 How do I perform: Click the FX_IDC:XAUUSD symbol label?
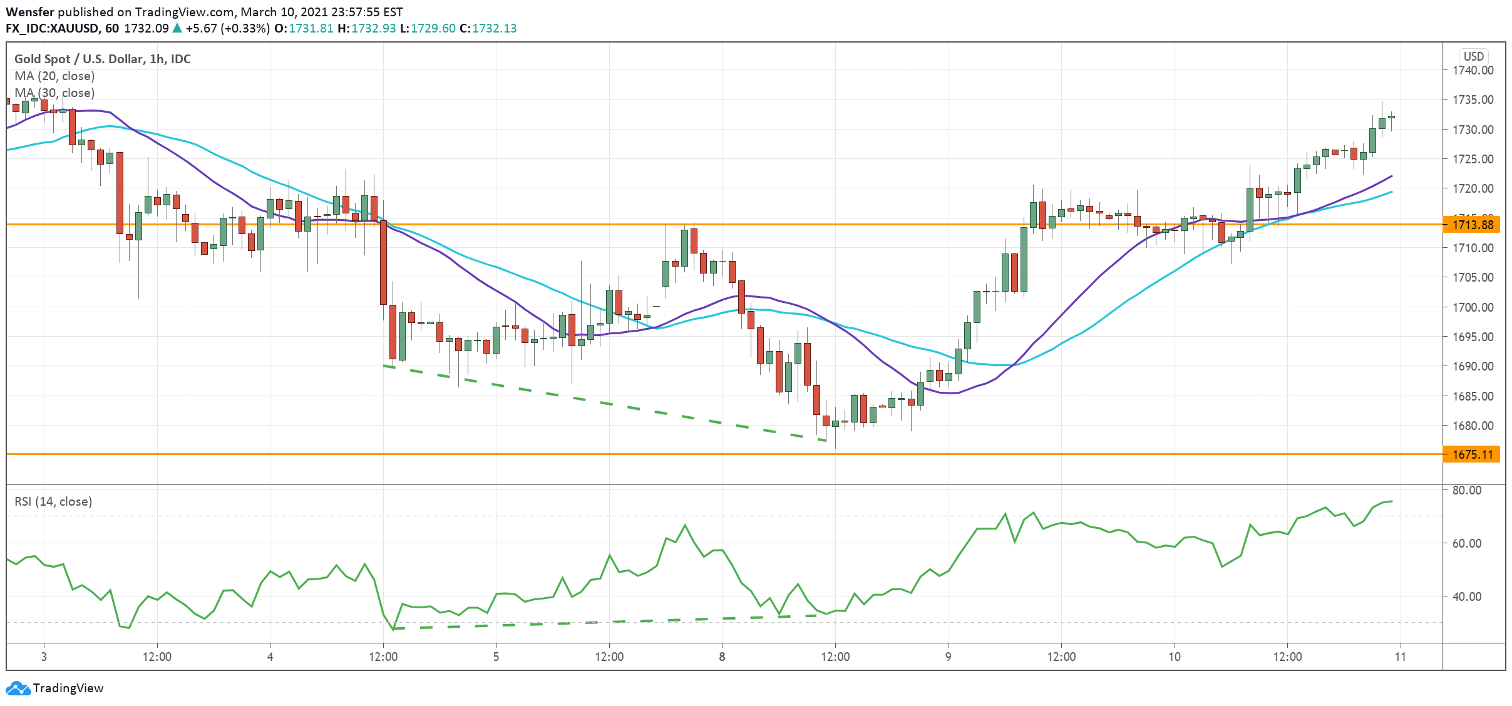pos(49,29)
